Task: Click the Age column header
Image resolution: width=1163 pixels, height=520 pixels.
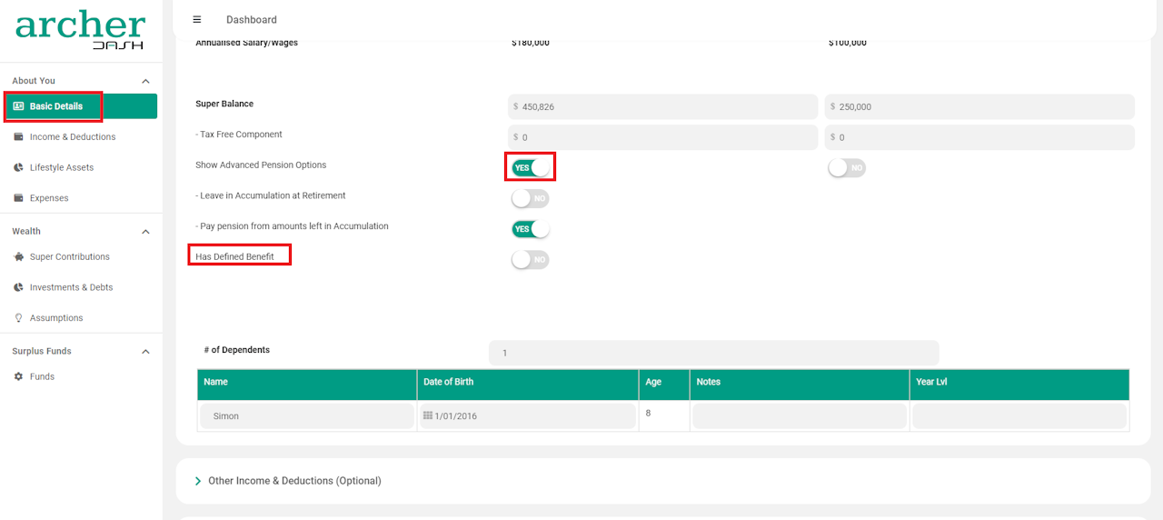Action: click(664, 383)
